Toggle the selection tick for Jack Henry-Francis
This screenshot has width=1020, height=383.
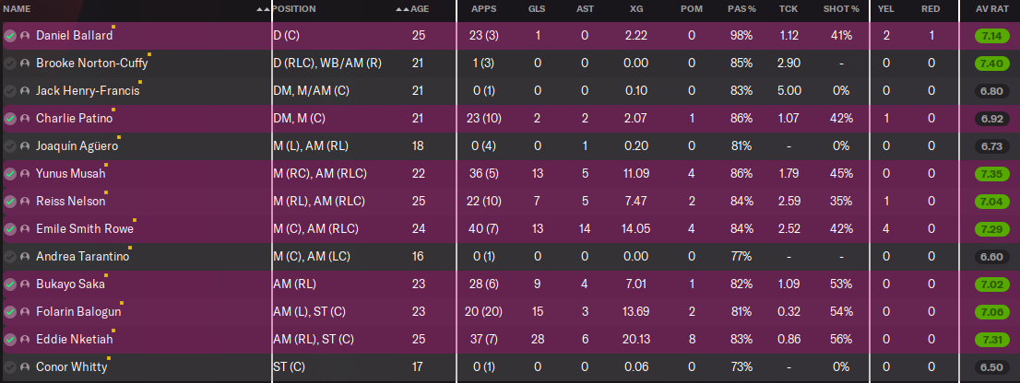click(x=9, y=91)
